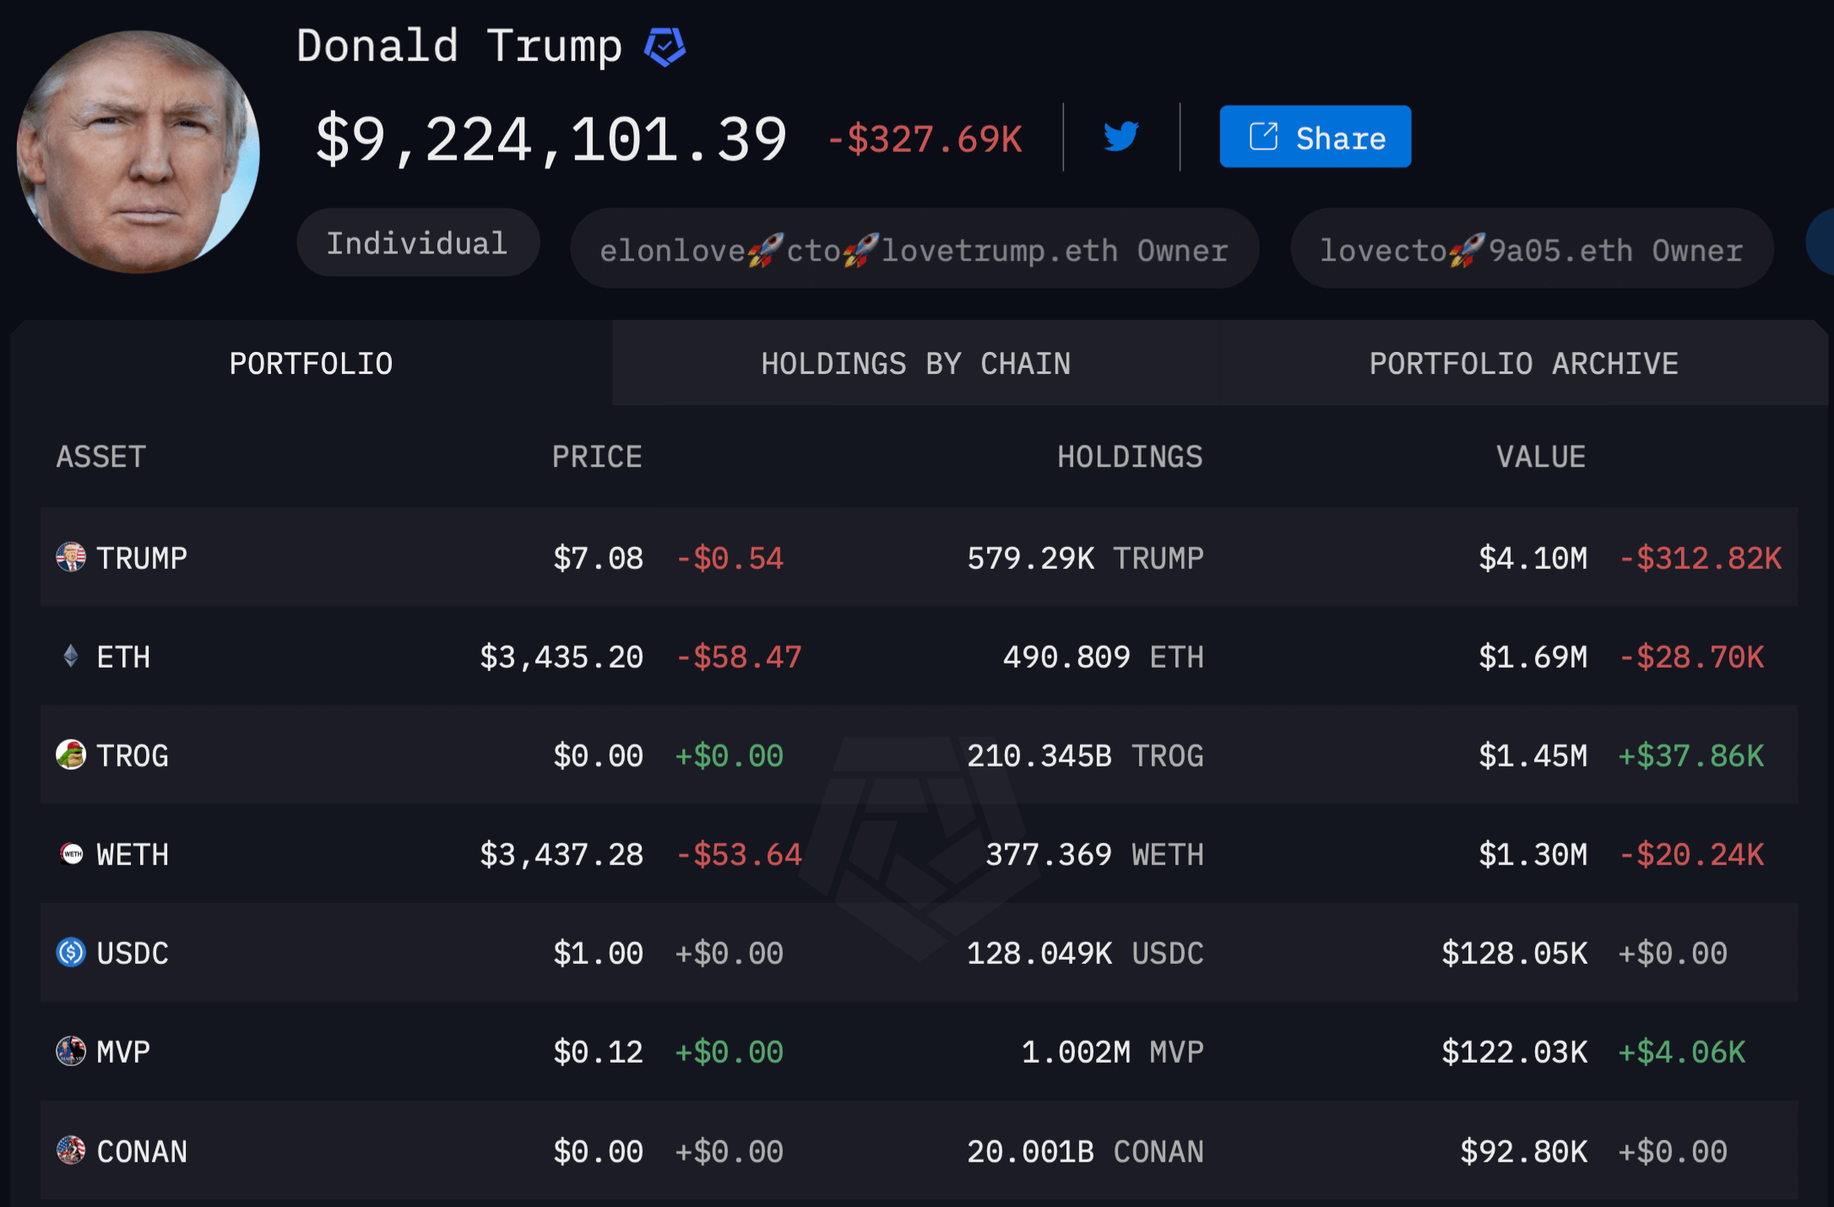Click the 490.809 ETH holdings cell

coord(1103,657)
